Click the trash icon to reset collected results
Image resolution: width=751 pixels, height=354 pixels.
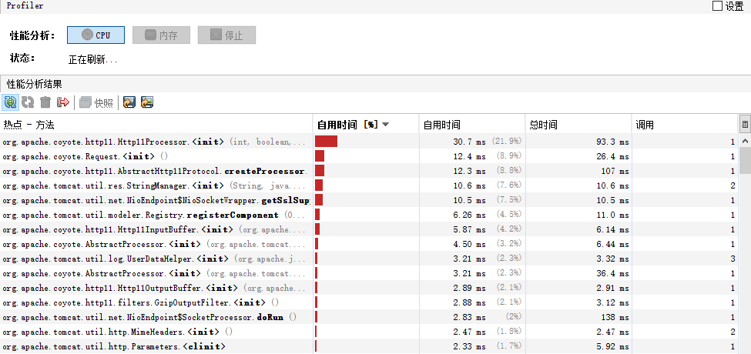point(45,102)
